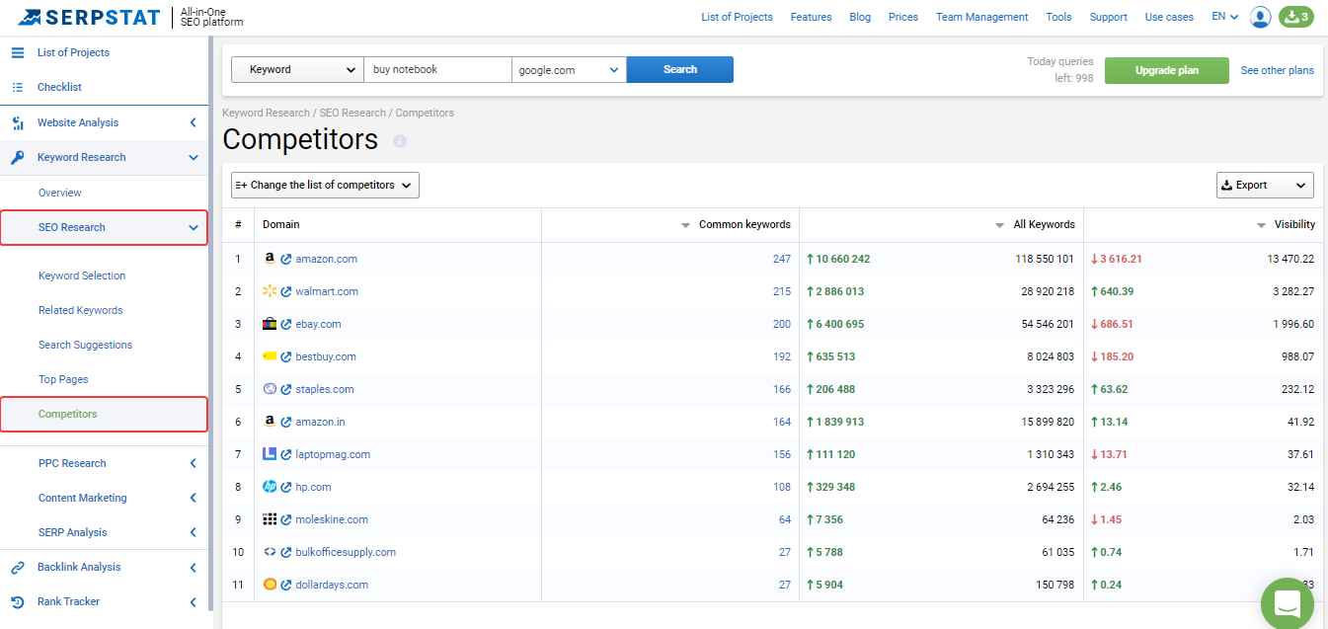This screenshot has height=629, width=1328.
Task: Click the Upgrade plan button
Action: [x=1167, y=70]
